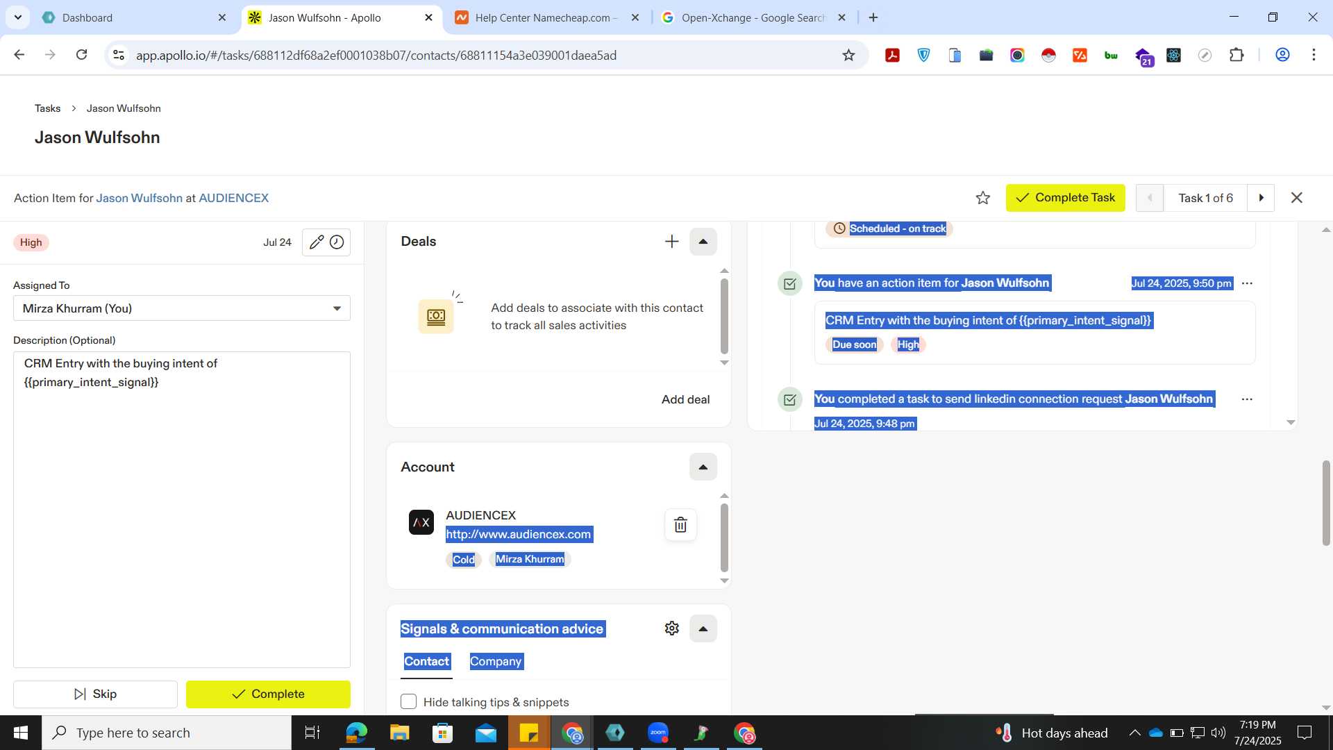1333x750 pixels.
Task: Collapse the Deals section
Action: click(x=703, y=242)
